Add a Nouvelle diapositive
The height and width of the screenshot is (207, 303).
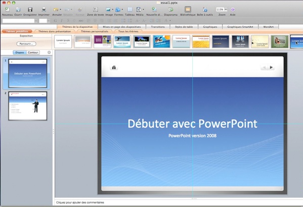pyautogui.click(x=154, y=10)
